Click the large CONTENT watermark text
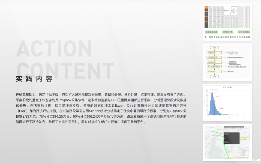The width and height of the screenshot is (261, 164). click(65, 70)
